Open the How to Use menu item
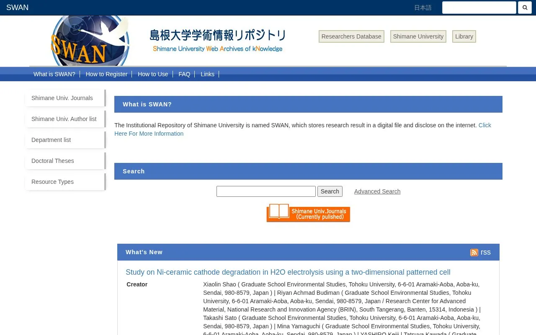This screenshot has height=335, width=536. click(x=153, y=74)
